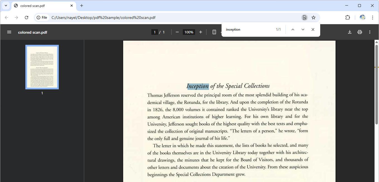Click the words "Thomas Jefferson" in document
Screen dimensions: 379x182
pos(164,95)
